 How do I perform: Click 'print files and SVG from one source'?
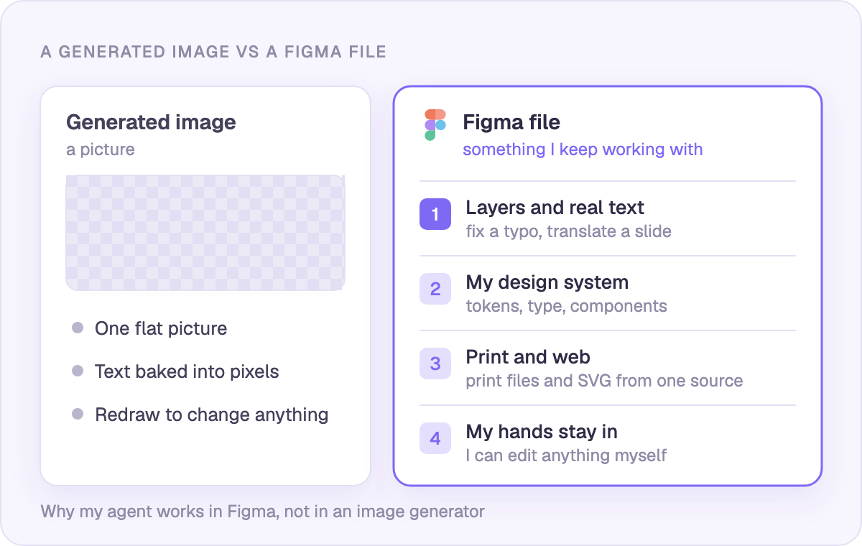click(605, 381)
